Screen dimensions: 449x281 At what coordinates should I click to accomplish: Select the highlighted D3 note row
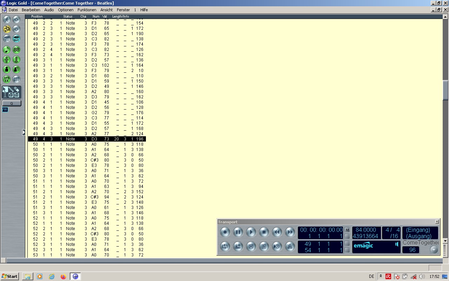pos(87,139)
